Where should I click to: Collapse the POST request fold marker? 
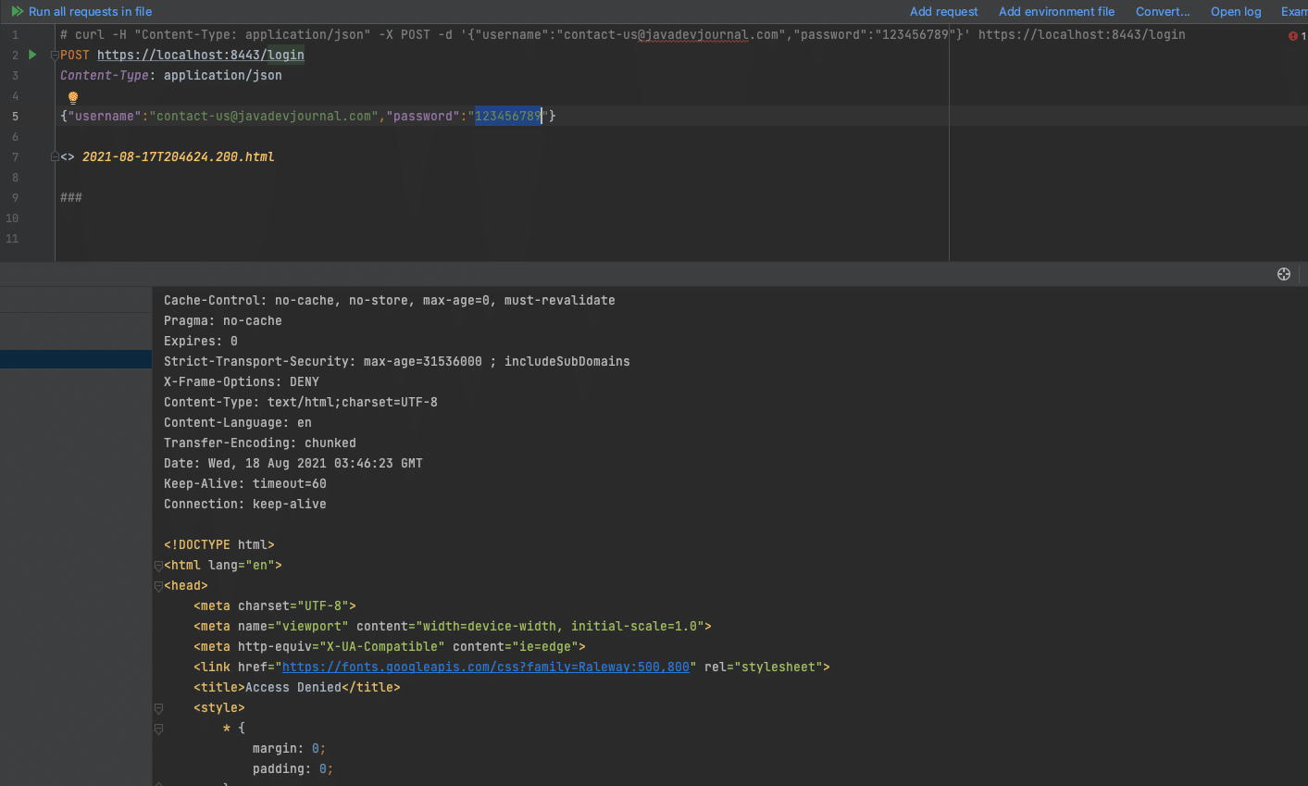(55, 56)
